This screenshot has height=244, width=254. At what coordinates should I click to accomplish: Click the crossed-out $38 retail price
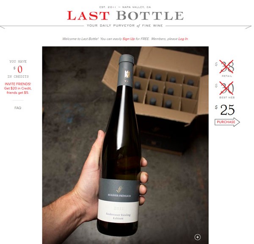point(226,66)
